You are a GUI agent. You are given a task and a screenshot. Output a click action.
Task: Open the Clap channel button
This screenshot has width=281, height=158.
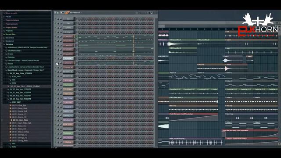point(68,23)
